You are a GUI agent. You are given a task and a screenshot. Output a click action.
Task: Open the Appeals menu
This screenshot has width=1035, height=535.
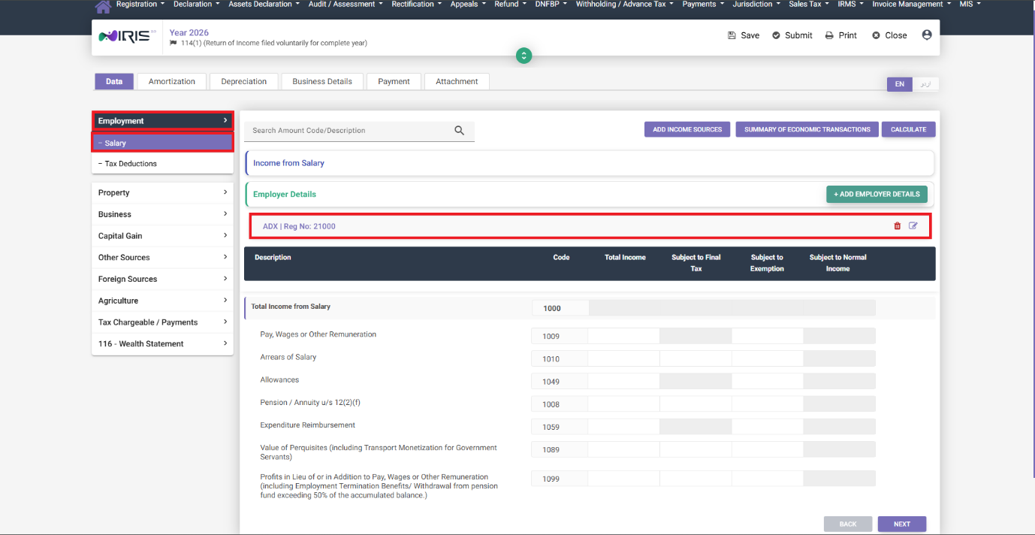tap(468, 5)
